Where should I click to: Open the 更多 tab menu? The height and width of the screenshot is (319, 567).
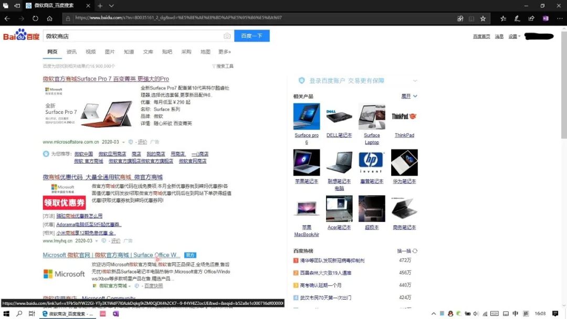tap(225, 51)
